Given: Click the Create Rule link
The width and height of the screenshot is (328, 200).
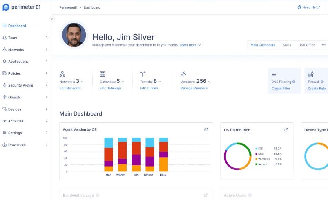Looking at the screenshot, I should (x=317, y=89).
